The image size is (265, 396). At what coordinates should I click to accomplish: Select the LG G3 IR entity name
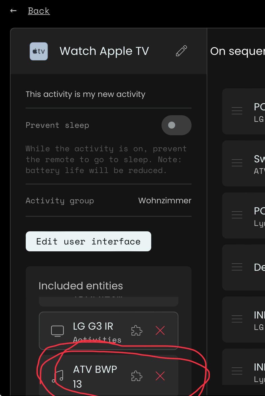click(x=93, y=326)
